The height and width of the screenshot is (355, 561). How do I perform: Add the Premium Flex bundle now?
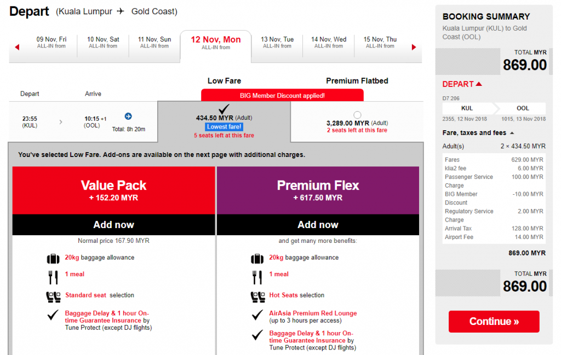point(318,225)
